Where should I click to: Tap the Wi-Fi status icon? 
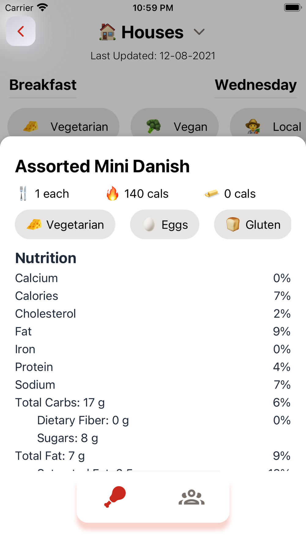pos(43,8)
